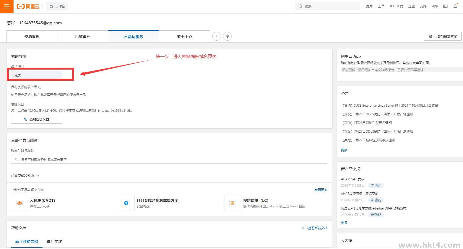Open the 支持 menu
Screen dimensions: 463x249
point(423,6)
